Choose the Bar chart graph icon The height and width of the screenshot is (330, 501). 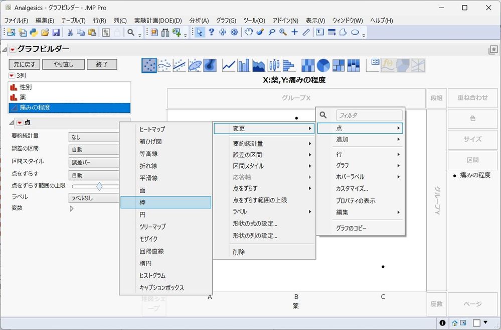[x=244, y=65]
